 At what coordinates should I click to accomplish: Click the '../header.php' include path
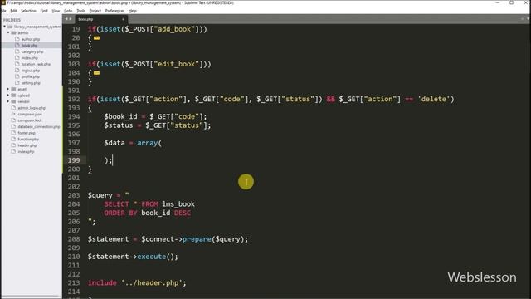151,282
